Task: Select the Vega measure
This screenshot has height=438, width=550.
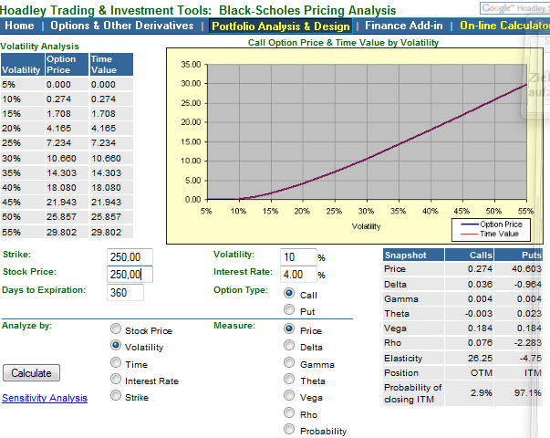Action: (289, 395)
